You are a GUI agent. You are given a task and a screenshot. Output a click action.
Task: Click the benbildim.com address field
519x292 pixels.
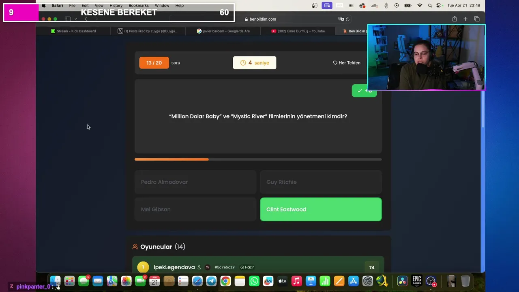tap(260, 19)
